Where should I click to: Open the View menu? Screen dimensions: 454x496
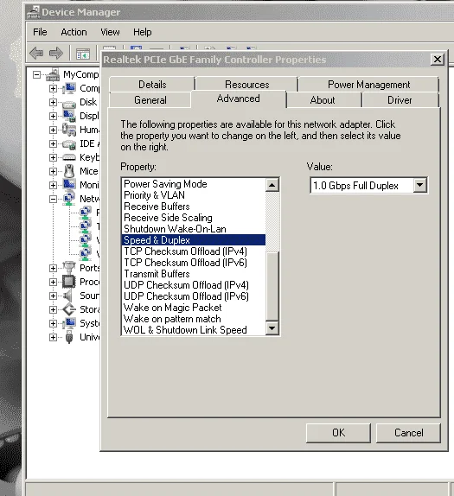110,32
